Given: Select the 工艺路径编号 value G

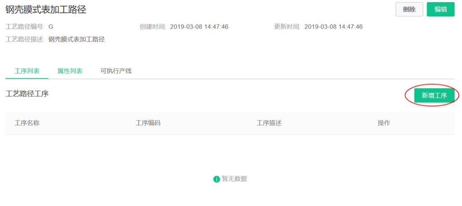Looking at the screenshot, I should tap(50, 27).
